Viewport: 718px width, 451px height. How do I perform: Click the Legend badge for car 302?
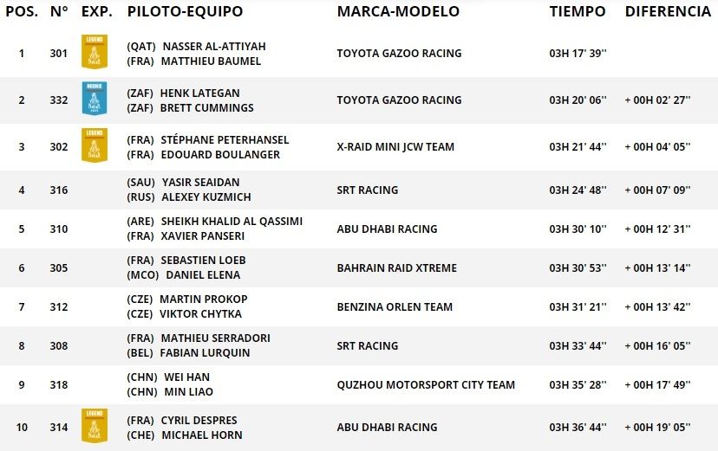pos(94,146)
